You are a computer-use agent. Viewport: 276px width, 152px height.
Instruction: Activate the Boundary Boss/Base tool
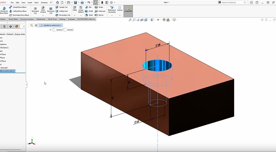tap(19, 15)
